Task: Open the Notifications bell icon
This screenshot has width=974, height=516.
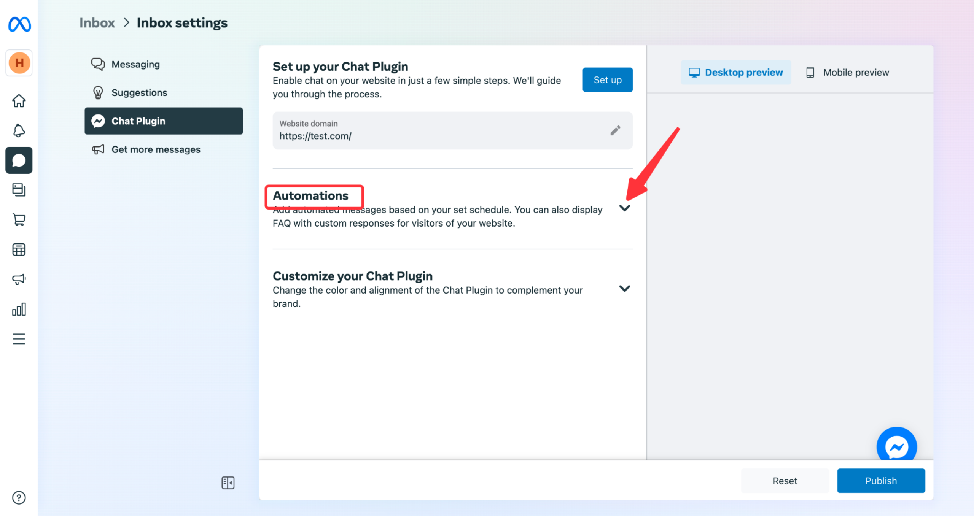Action: click(19, 130)
